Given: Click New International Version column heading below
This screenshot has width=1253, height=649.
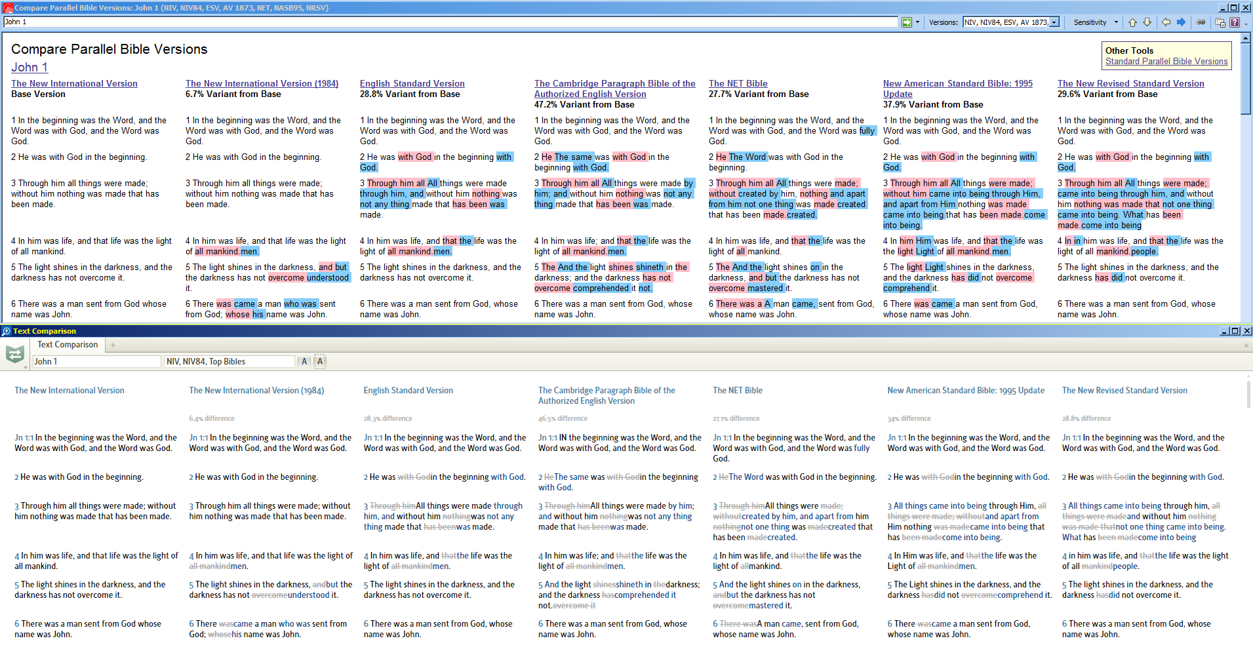Looking at the screenshot, I should (70, 391).
